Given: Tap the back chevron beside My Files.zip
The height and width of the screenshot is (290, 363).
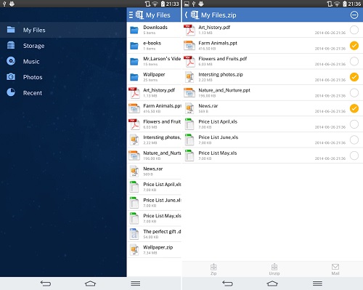Looking at the screenshot, I should 186,15.
